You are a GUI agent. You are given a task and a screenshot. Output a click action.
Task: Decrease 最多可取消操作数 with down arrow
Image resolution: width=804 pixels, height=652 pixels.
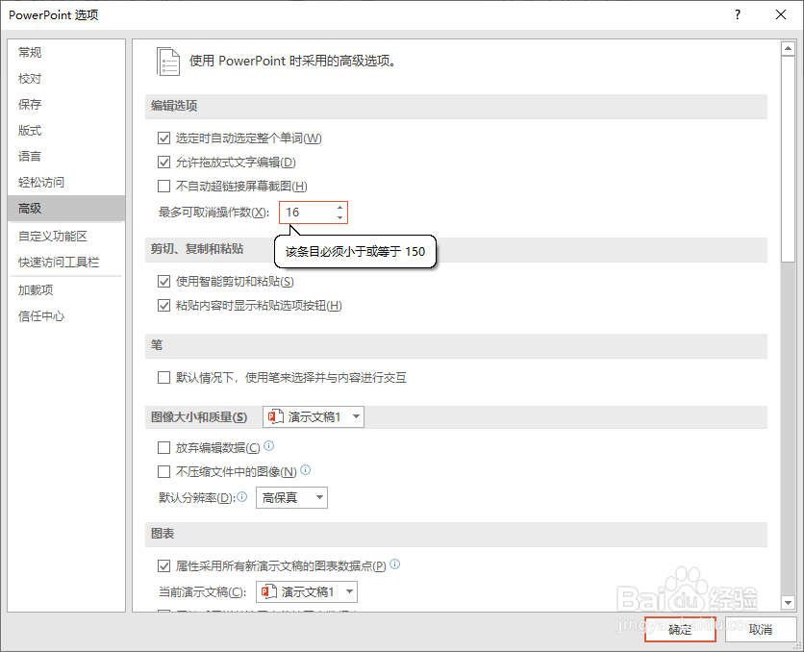coord(339,217)
